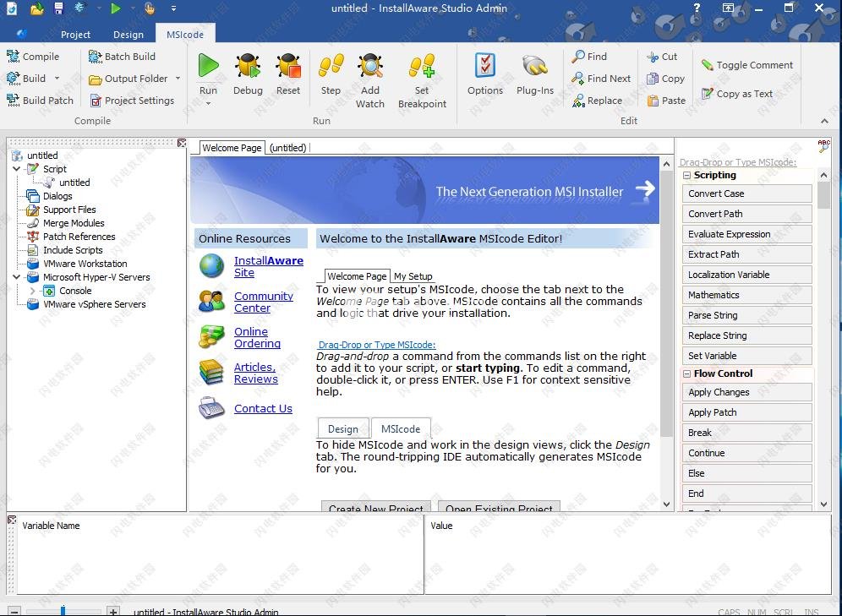Image resolution: width=842 pixels, height=616 pixels.
Task: Open the Customize Quick Access Toolbar arrow
Action: (x=173, y=8)
